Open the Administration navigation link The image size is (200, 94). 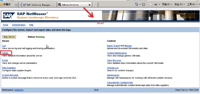tap(19, 25)
